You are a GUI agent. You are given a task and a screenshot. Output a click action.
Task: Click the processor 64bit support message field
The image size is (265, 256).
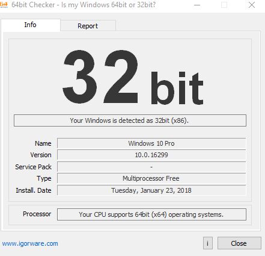point(151,214)
